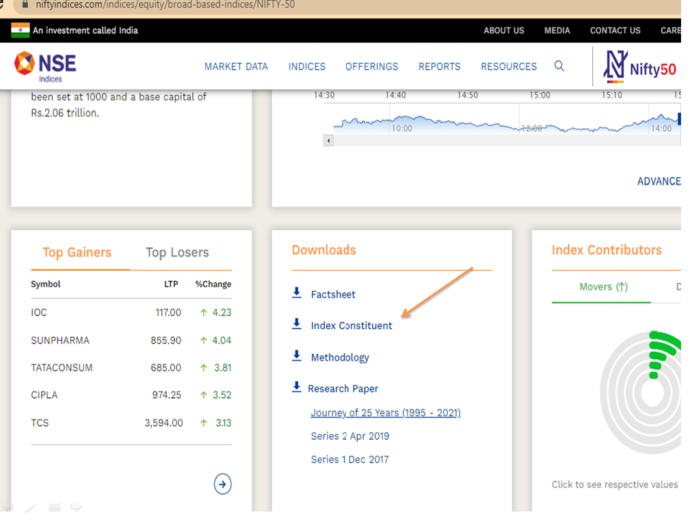Click the %Change column header
Screen dimensions: 692x515
tap(213, 284)
